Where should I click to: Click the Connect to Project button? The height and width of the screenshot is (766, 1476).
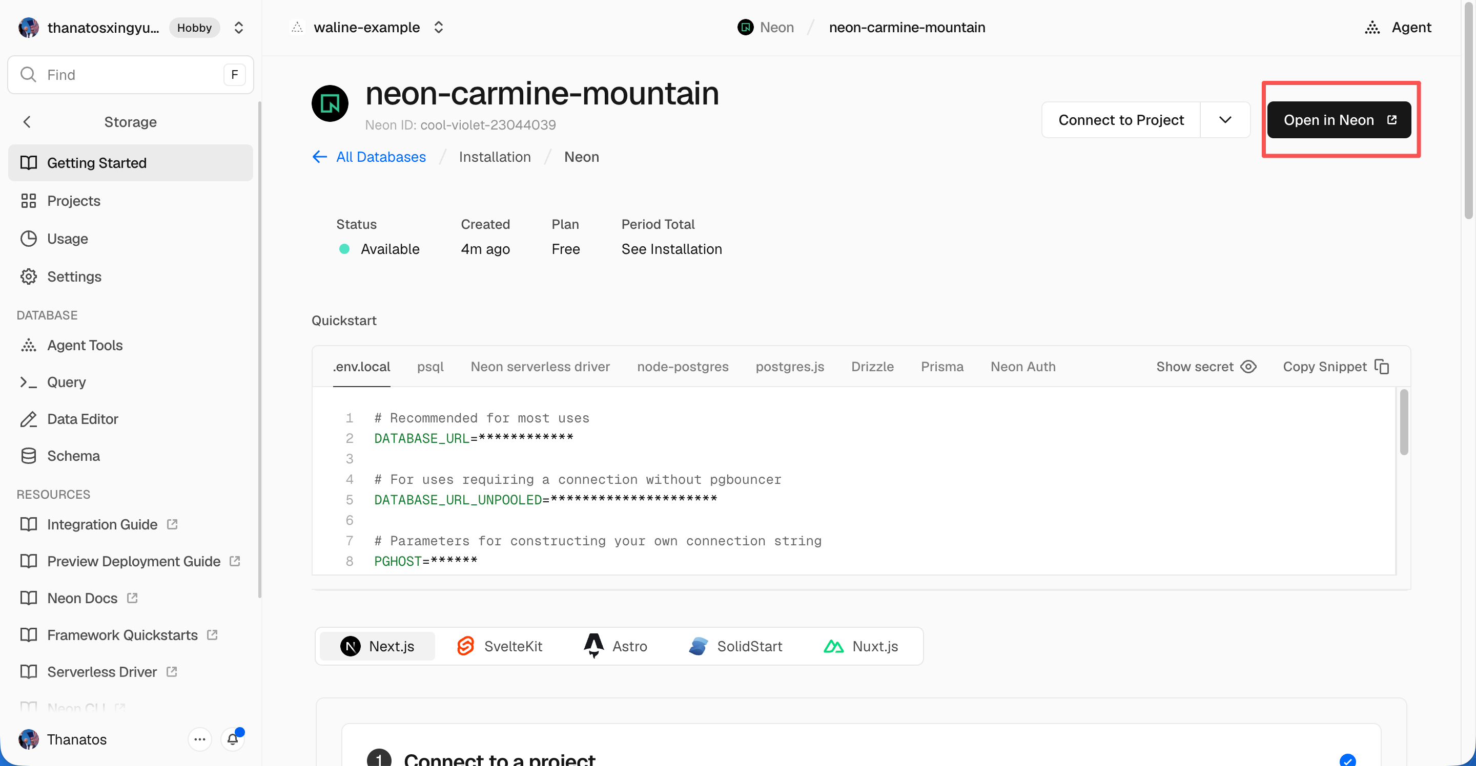1121,120
